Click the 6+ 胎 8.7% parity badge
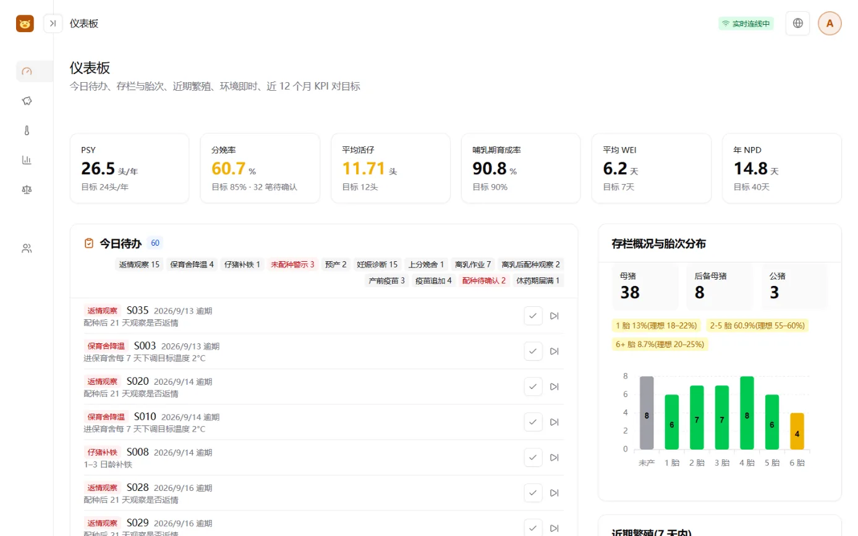Viewport: 858px width, 536px height. click(660, 344)
